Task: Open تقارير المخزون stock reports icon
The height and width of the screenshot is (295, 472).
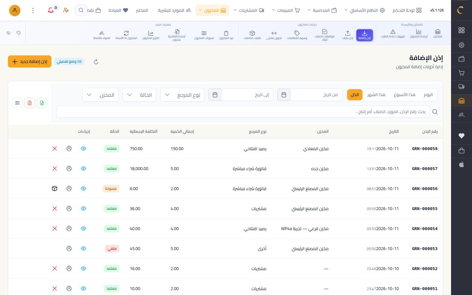Action: (150, 35)
